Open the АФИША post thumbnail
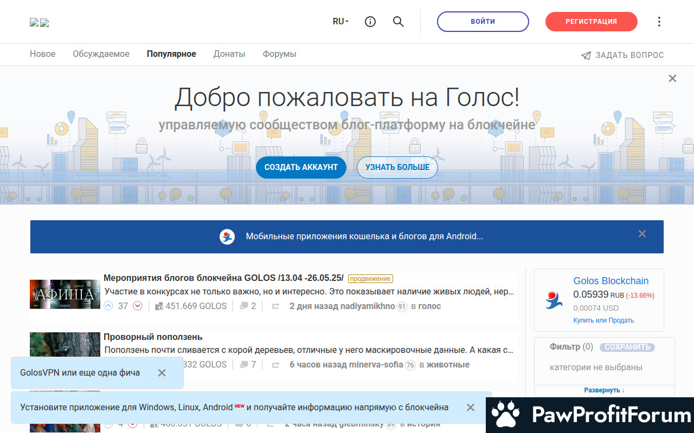Screen dimensions: 694x433 pos(65,294)
